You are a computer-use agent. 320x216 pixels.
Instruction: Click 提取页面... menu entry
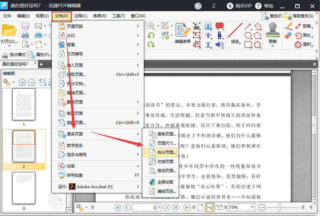pos(98,75)
